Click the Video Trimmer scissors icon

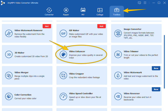[x=118, y=54]
